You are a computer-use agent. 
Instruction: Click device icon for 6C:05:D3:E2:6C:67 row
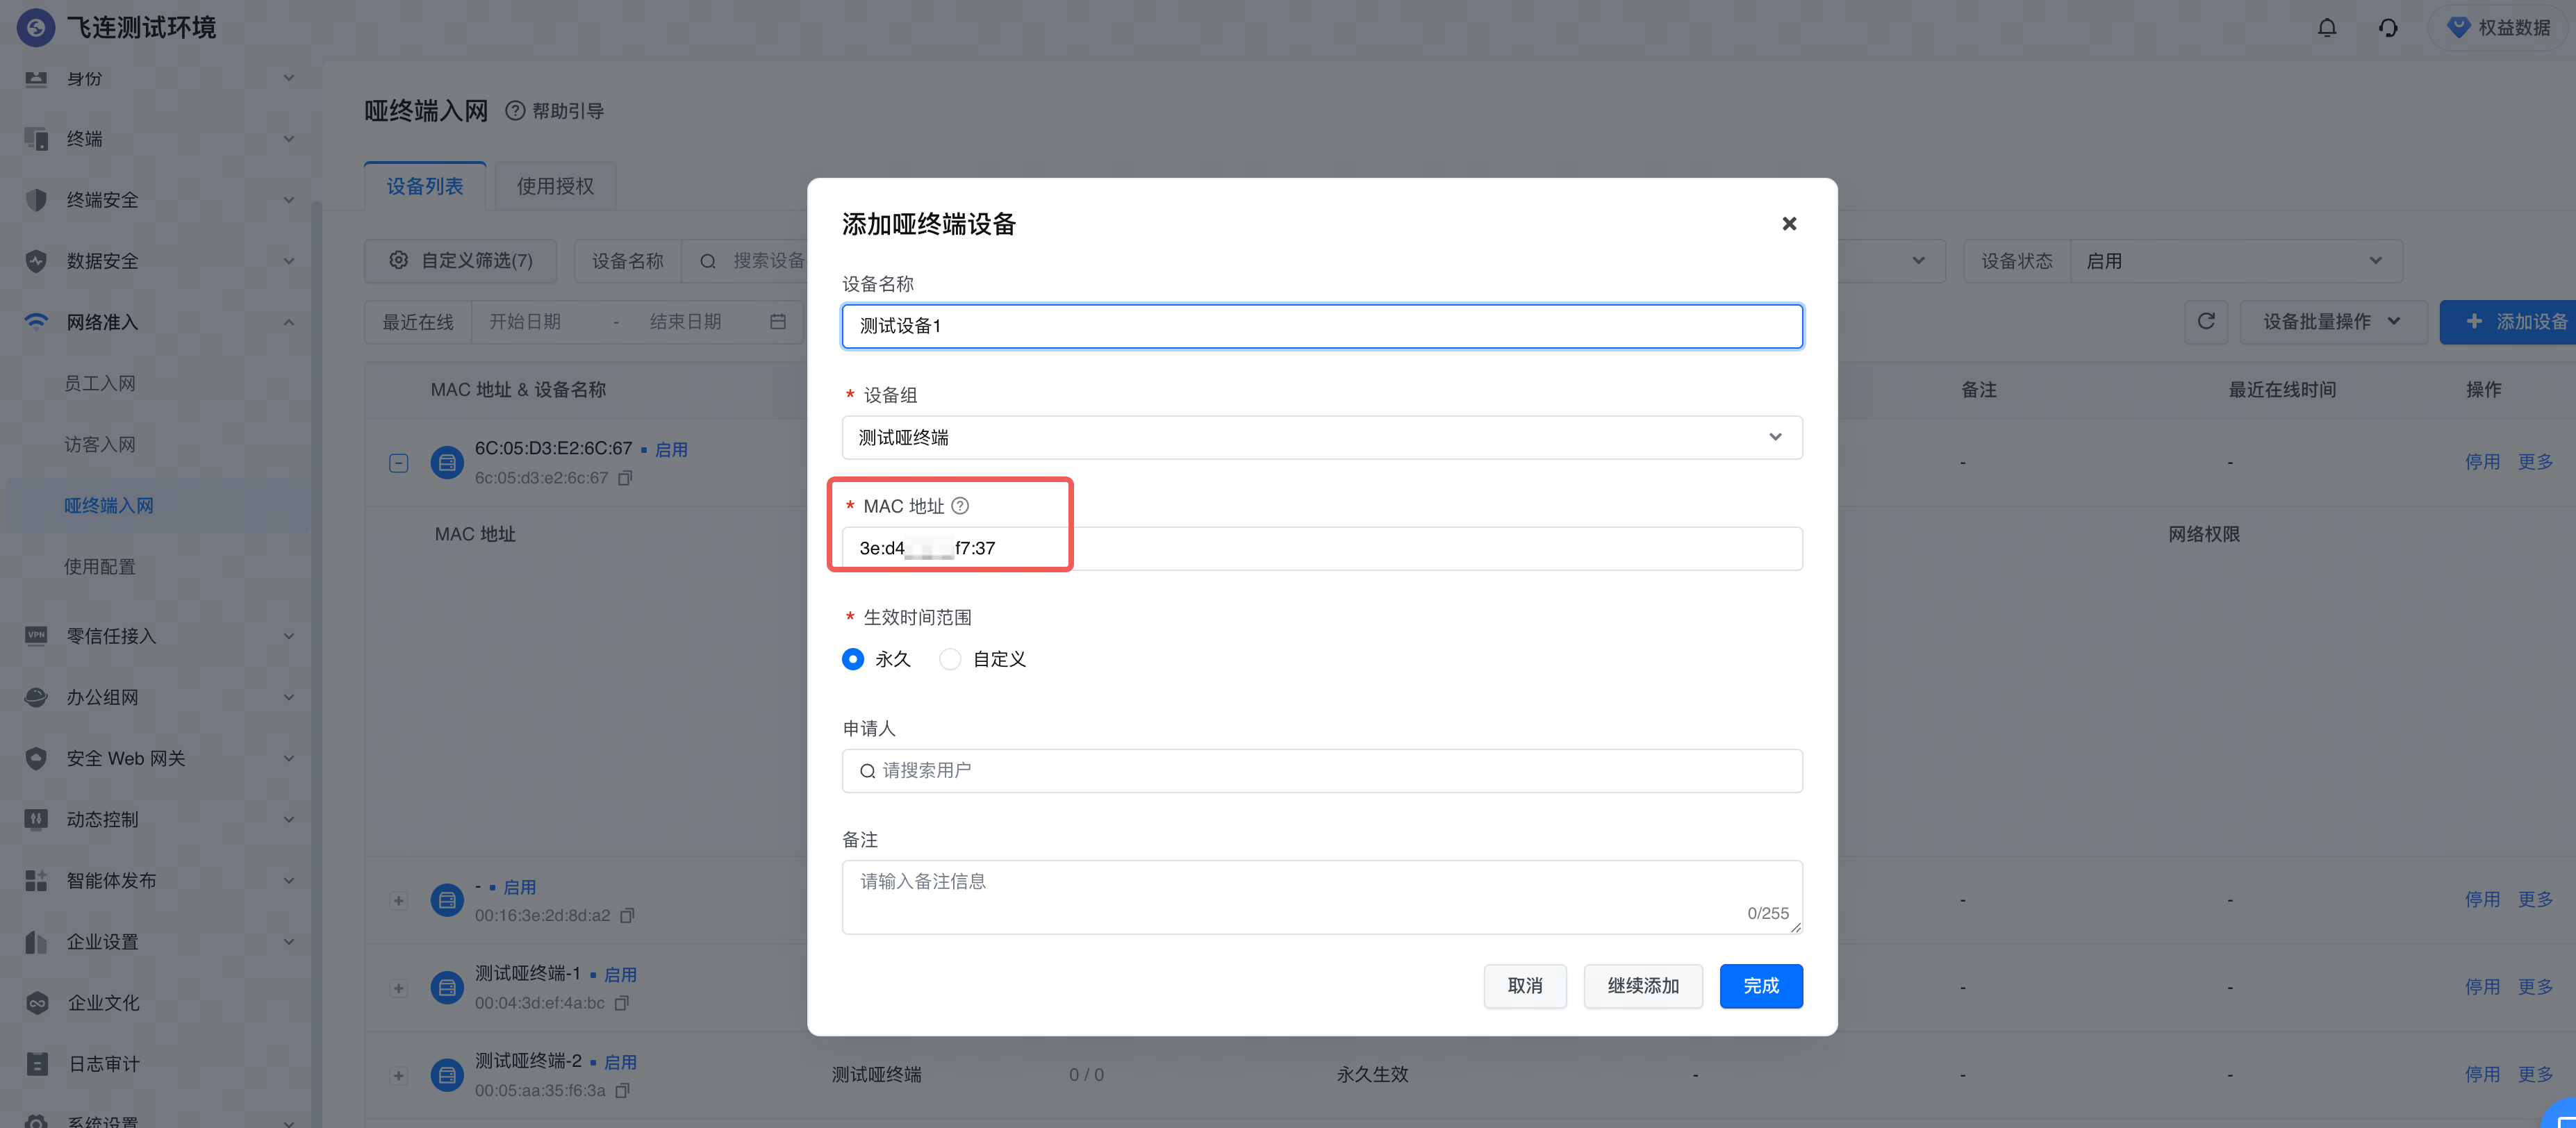point(447,463)
